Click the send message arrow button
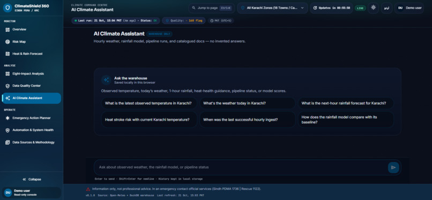The height and width of the screenshot is (200, 432). (x=393, y=167)
